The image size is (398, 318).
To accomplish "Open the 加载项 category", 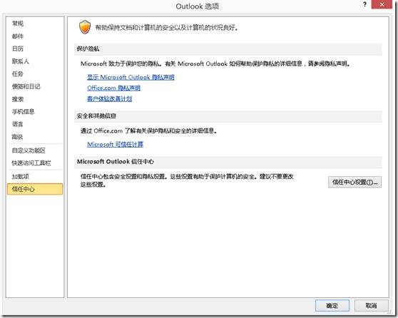I will coord(21,176).
